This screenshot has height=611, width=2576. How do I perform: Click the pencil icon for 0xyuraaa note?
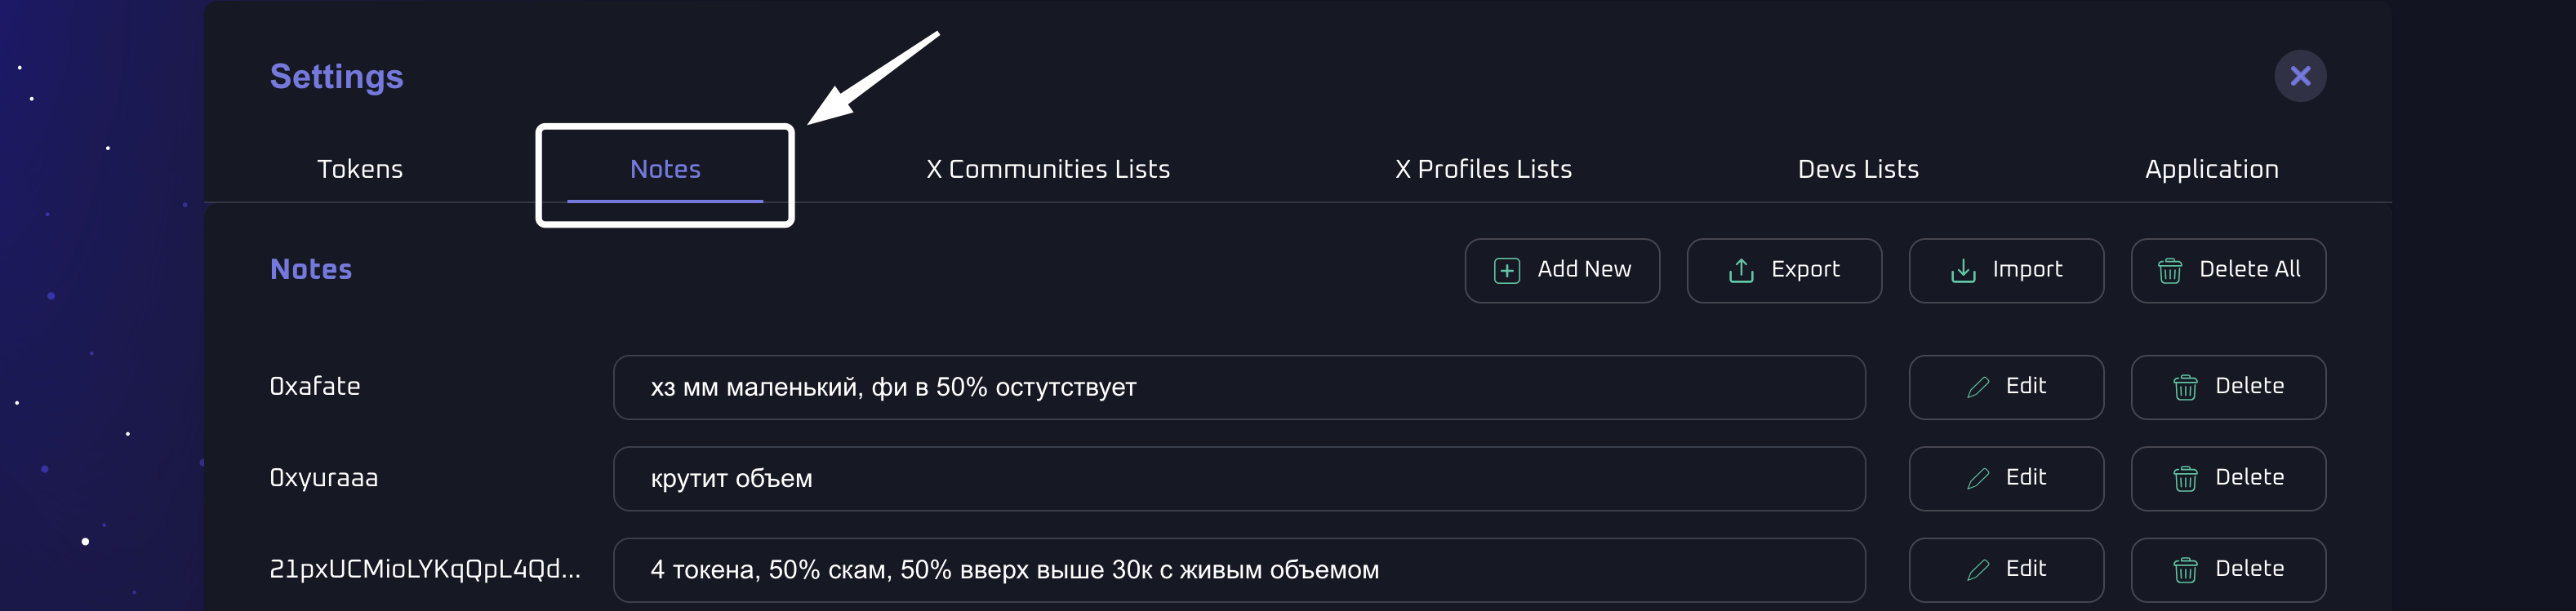tap(1977, 479)
